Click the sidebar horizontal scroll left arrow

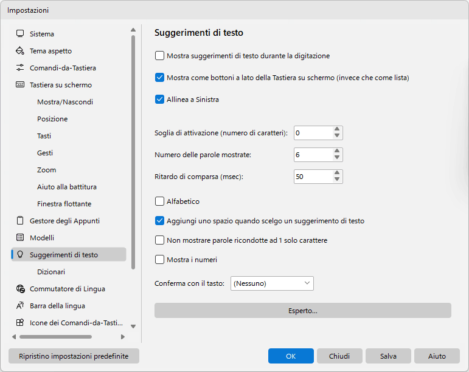[x=14, y=337]
